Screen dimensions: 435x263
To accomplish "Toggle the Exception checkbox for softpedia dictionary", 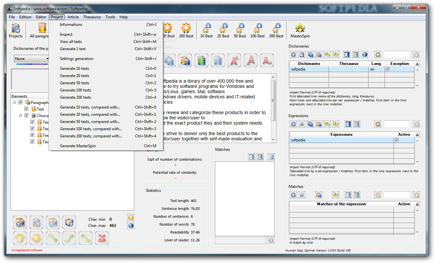I will tap(388, 69).
